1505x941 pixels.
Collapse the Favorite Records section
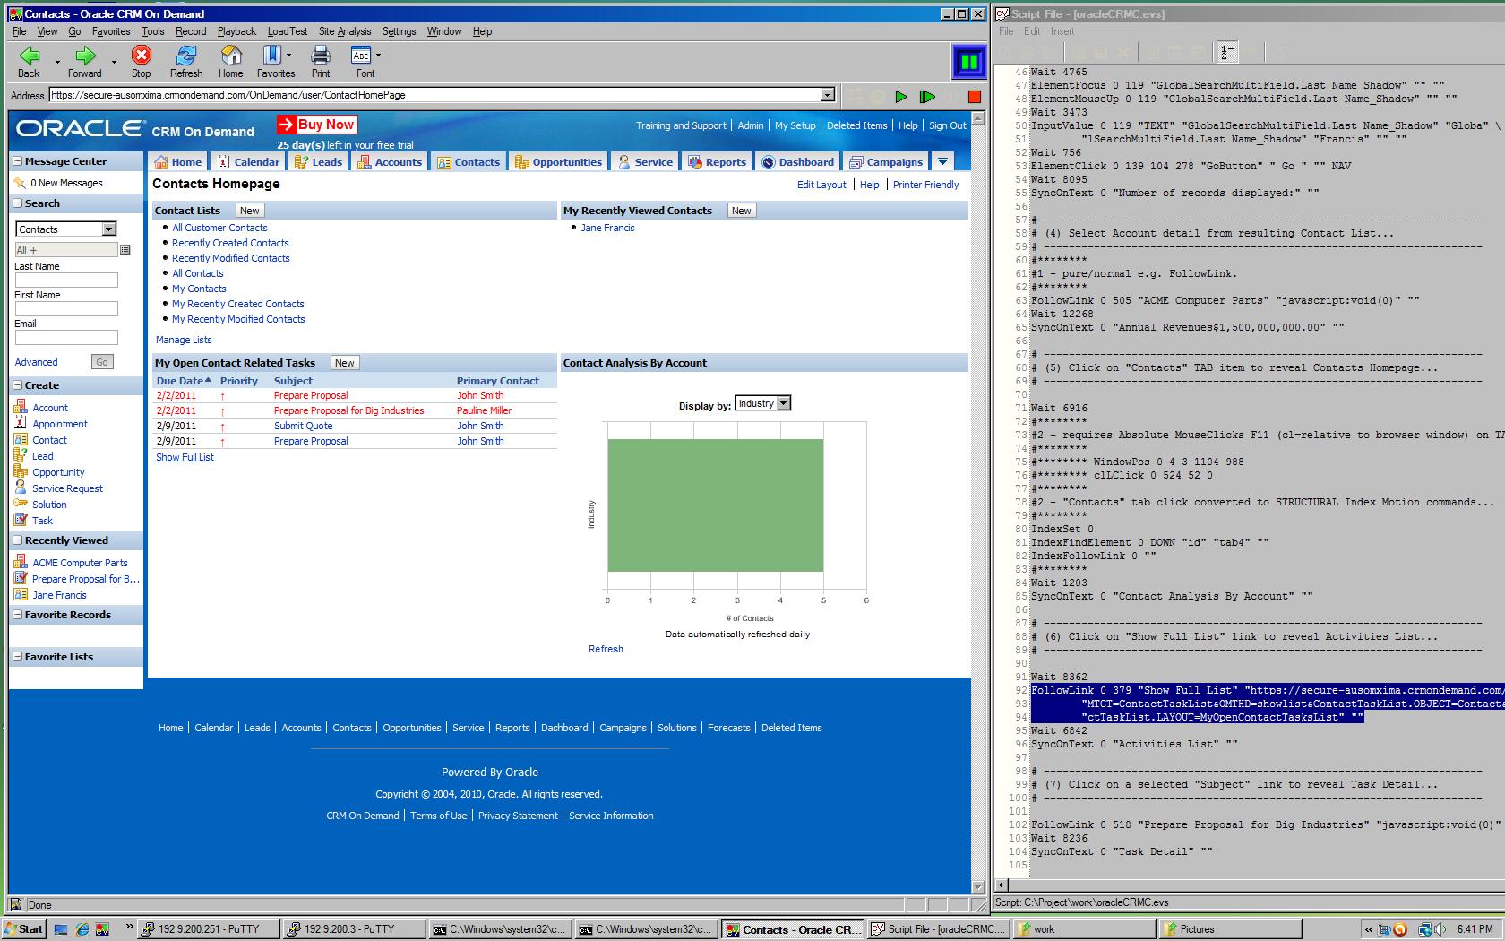click(17, 615)
